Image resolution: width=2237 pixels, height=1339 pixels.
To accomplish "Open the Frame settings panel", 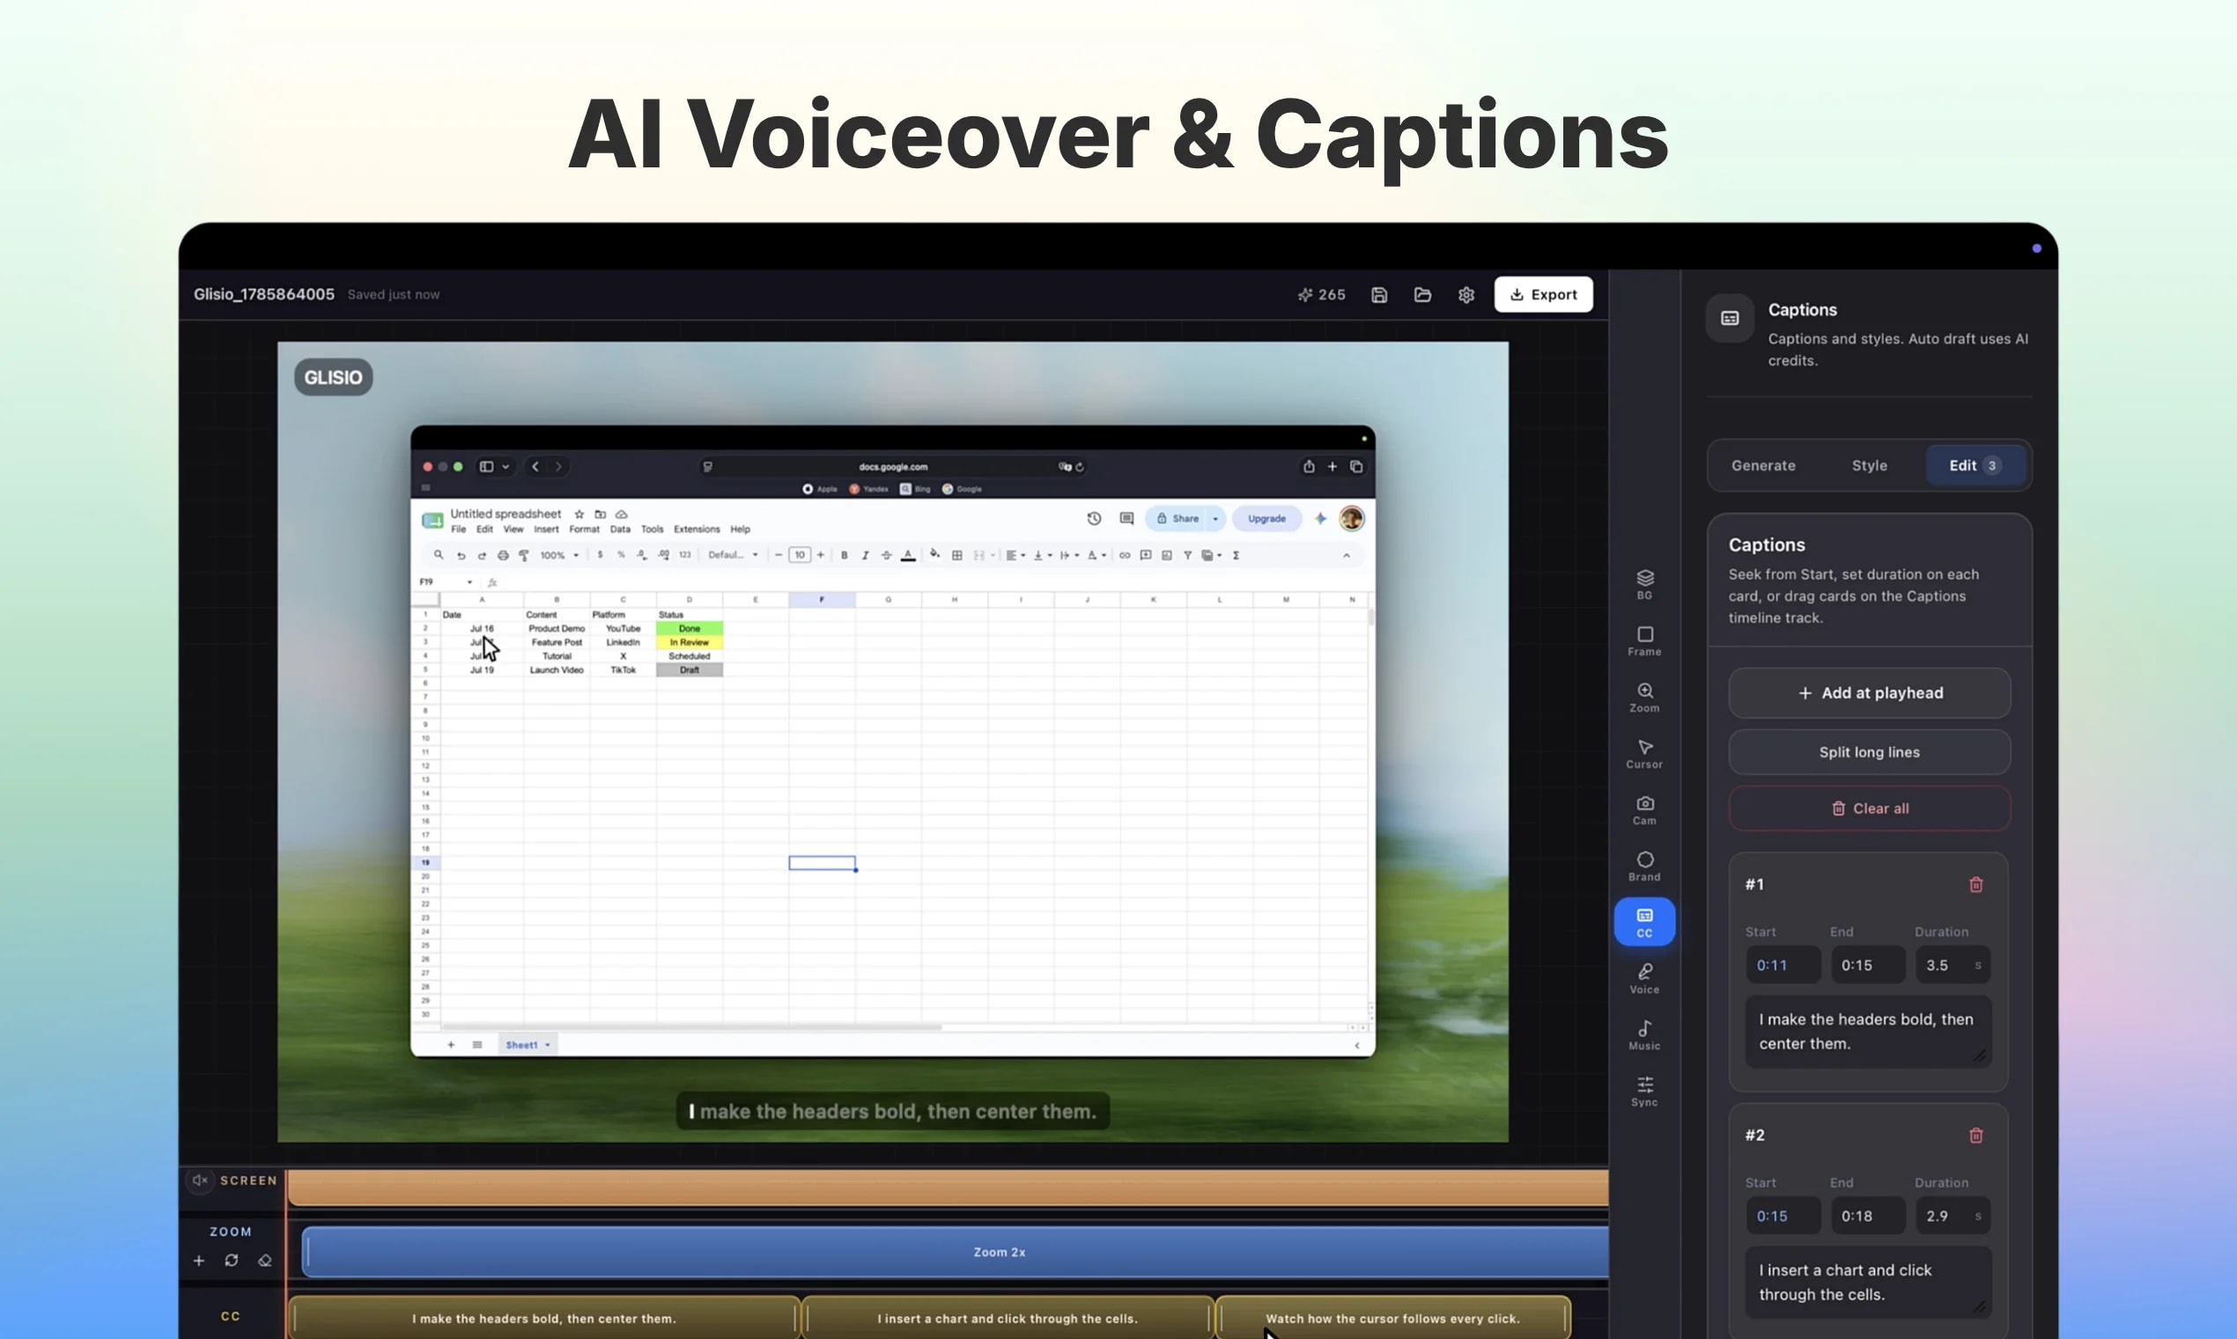I will pyautogui.click(x=1644, y=640).
